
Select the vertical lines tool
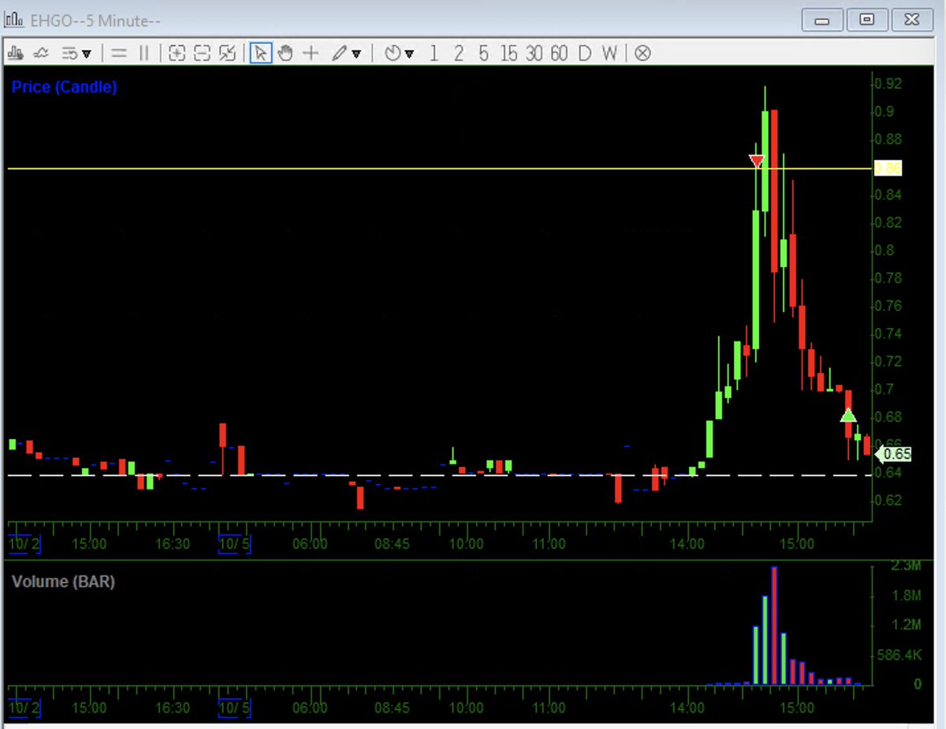pyautogui.click(x=143, y=54)
